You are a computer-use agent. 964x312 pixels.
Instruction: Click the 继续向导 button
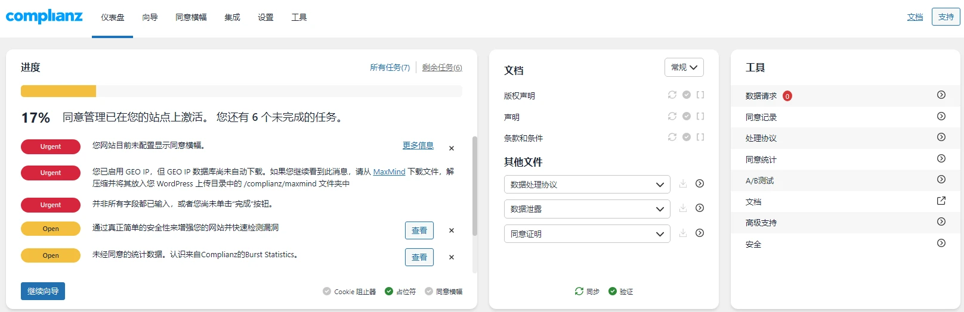pyautogui.click(x=43, y=291)
